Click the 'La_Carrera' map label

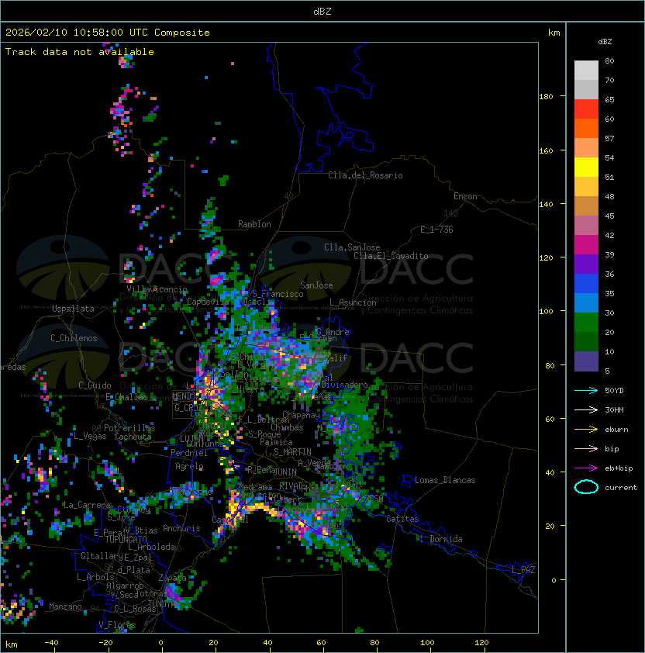(x=87, y=505)
